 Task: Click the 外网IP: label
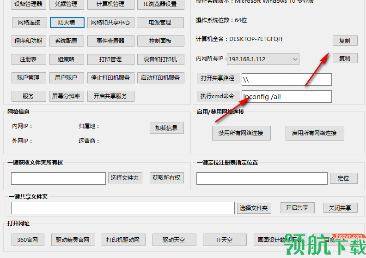[x=22, y=141]
